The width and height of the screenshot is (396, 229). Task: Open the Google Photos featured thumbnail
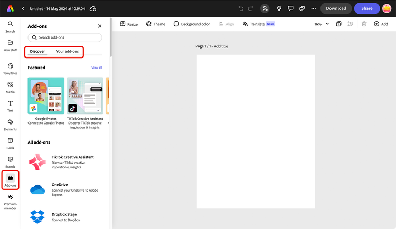click(46, 96)
